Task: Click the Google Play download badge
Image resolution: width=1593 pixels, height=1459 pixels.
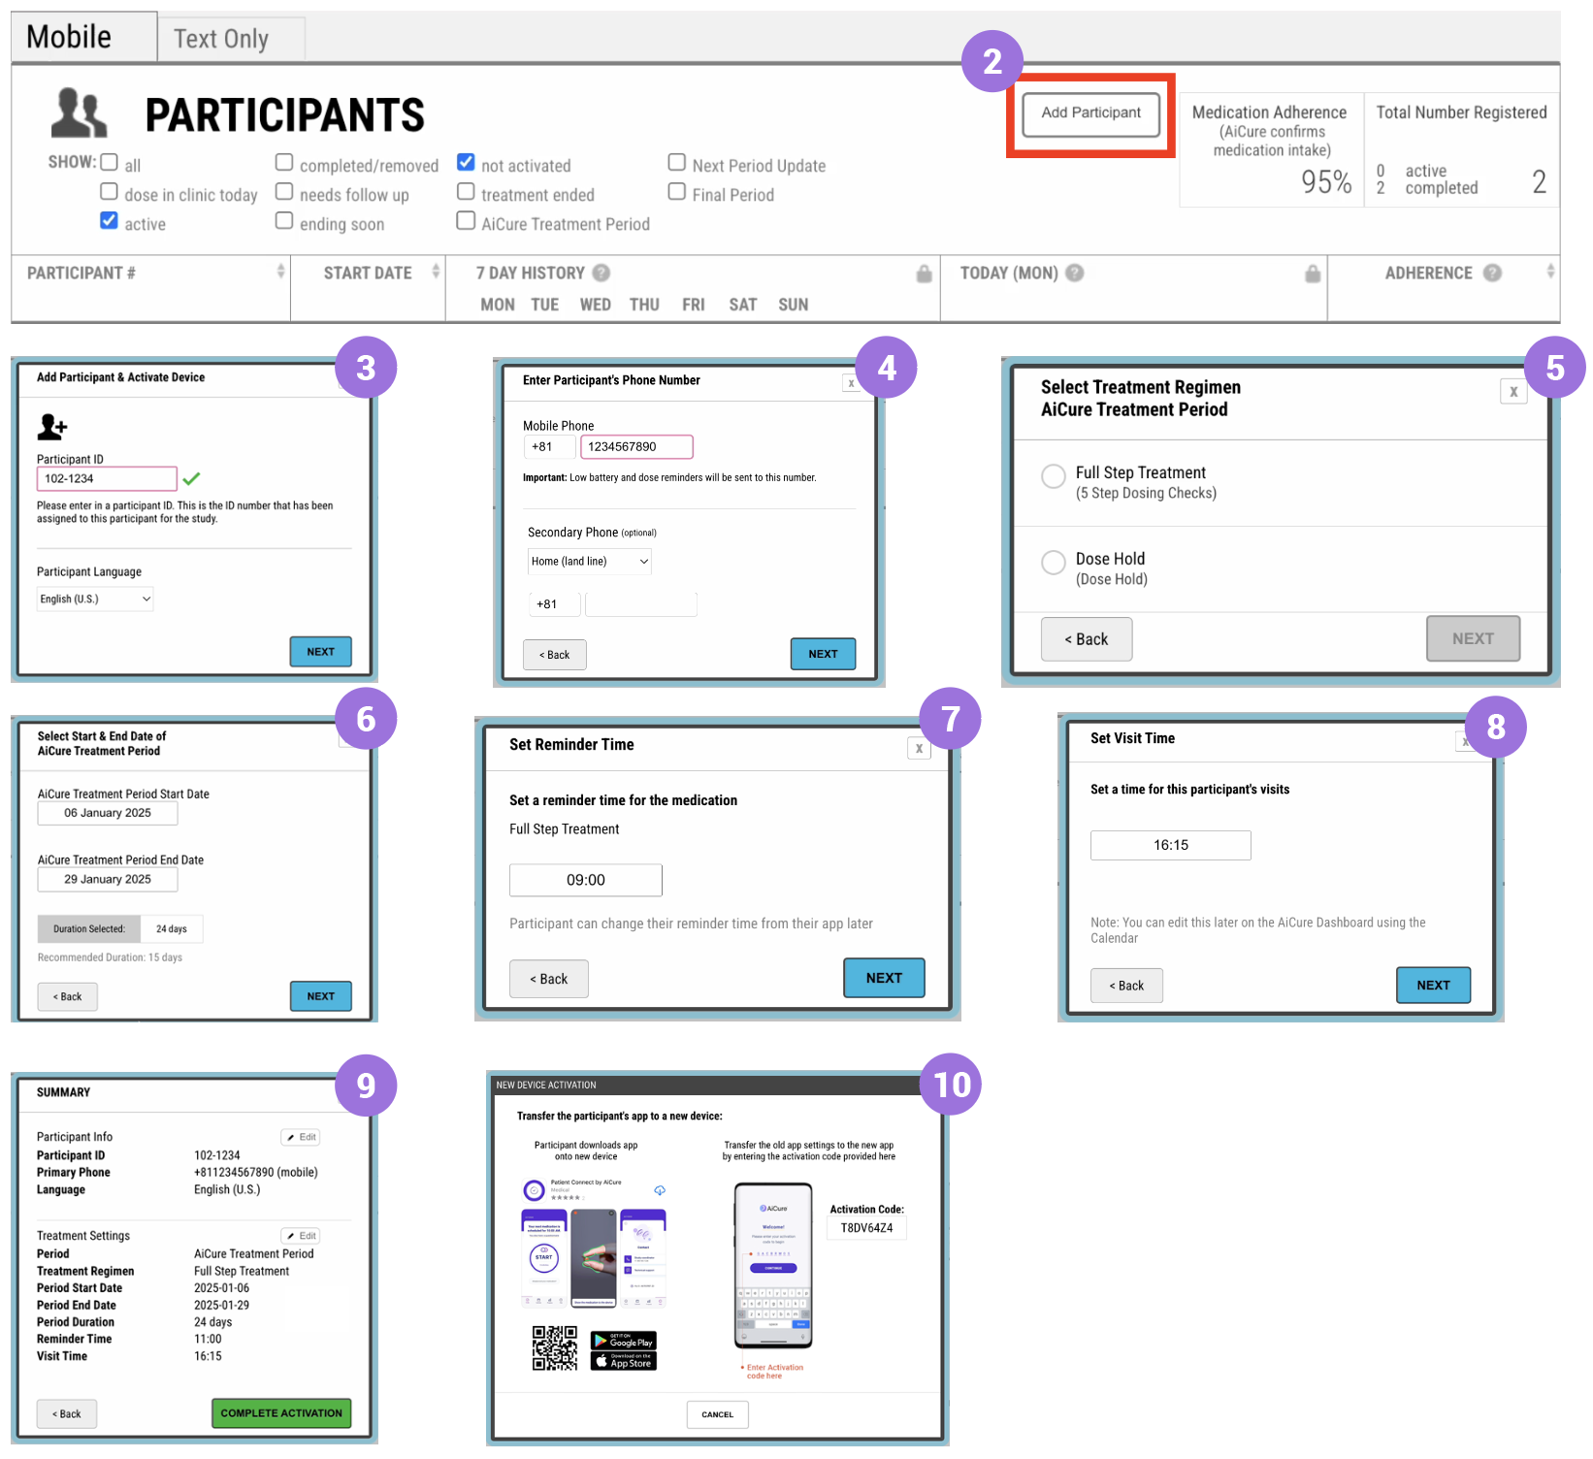Action: pos(624,1340)
